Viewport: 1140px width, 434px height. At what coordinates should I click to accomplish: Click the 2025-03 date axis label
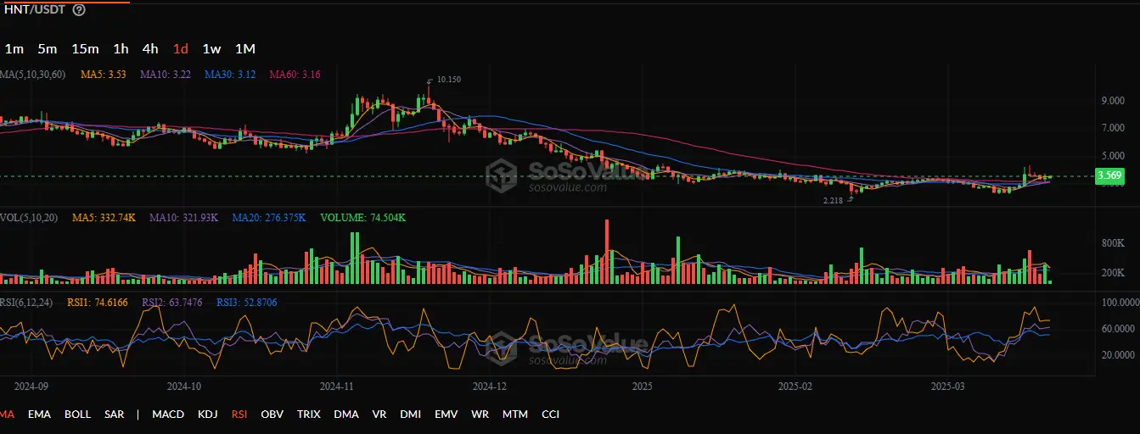948,386
